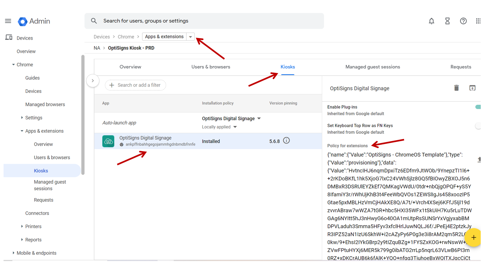Screen dimensions: 481x262
Task: Open the main hamburger menu
Action: coord(8,21)
